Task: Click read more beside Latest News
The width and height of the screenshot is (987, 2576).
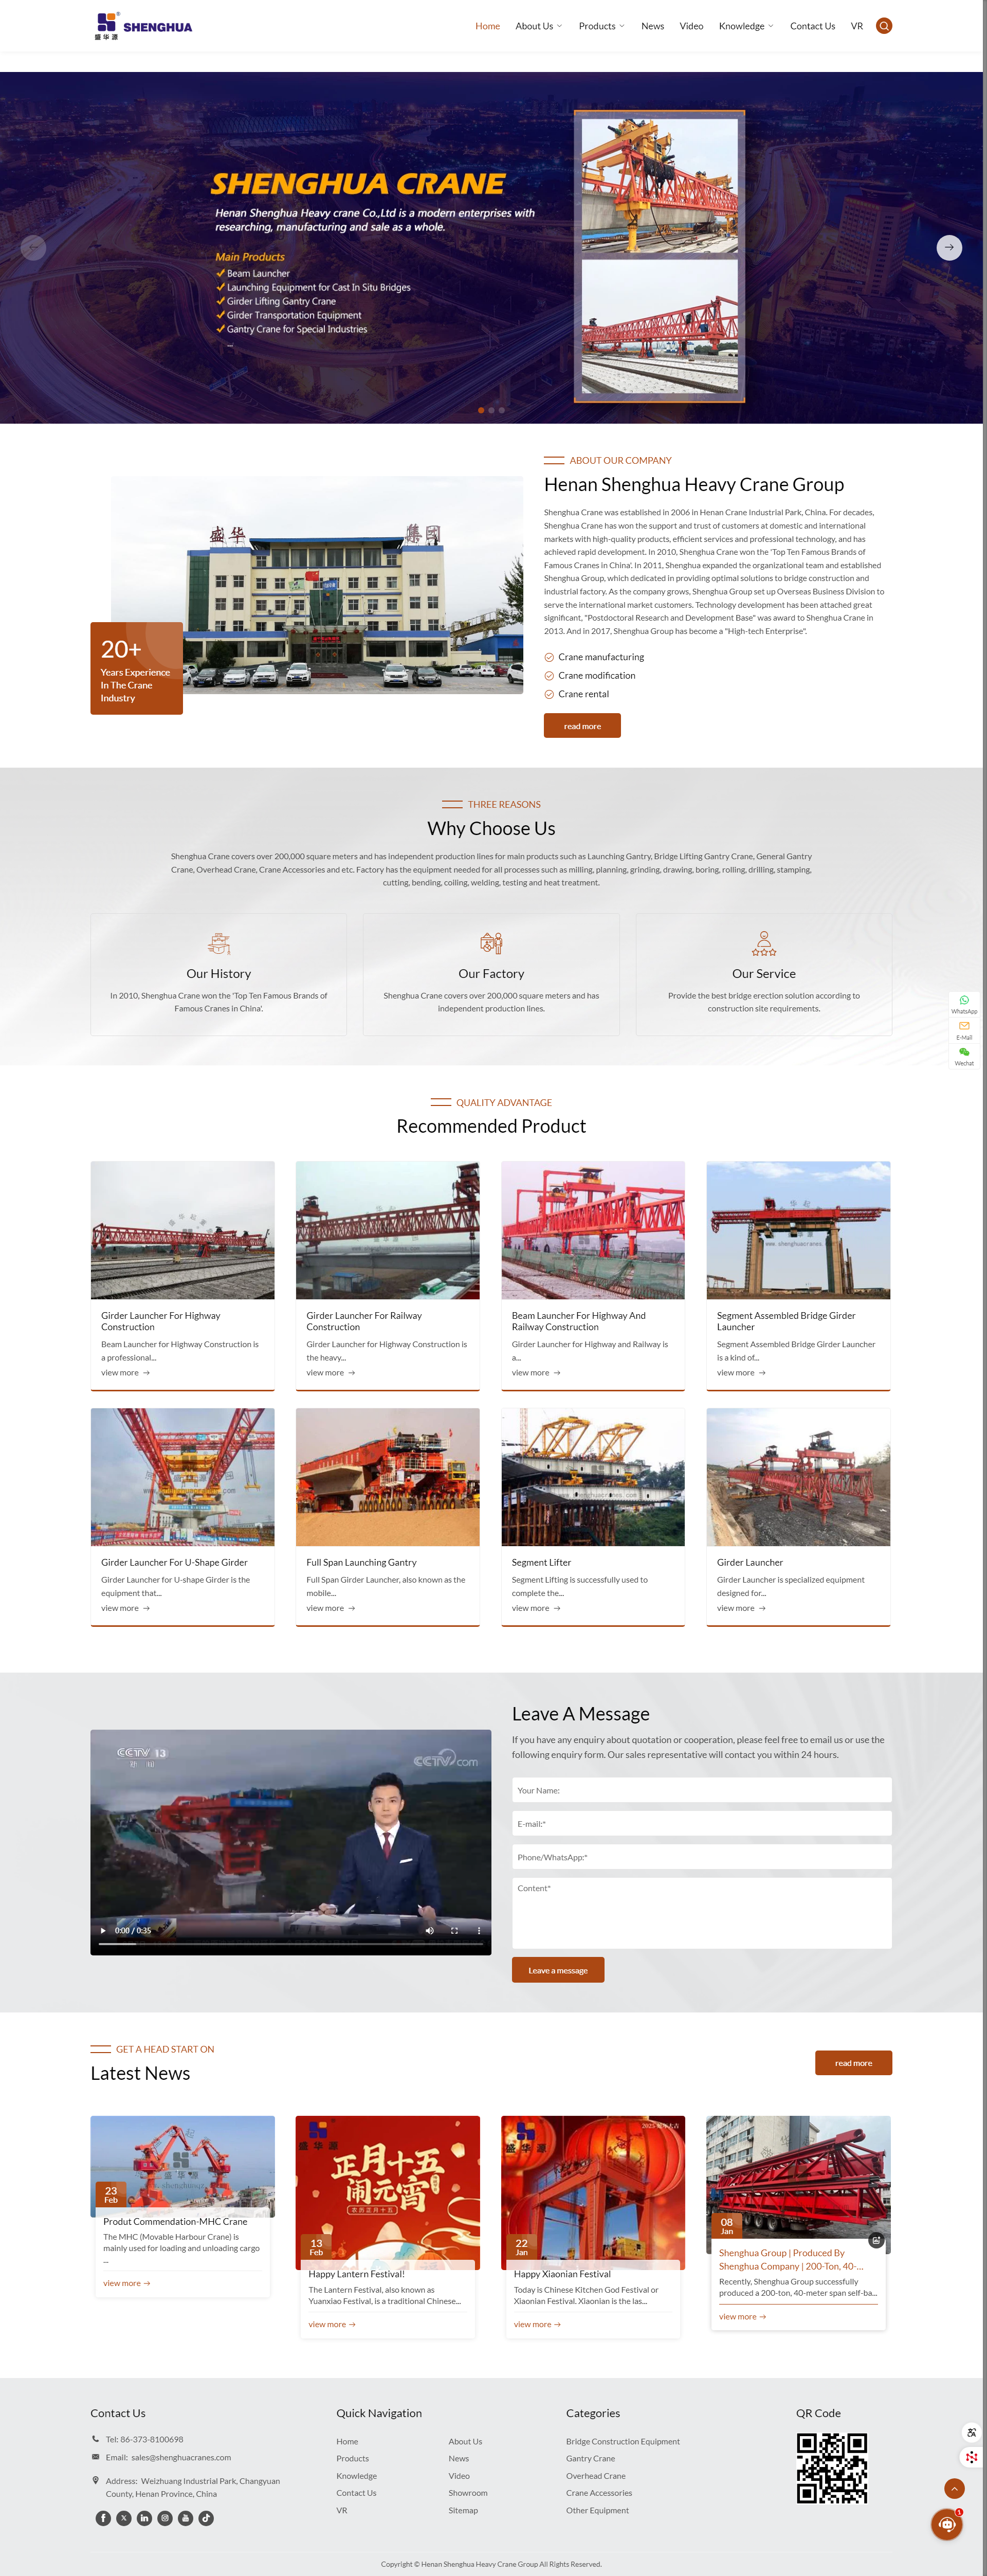Action: (x=853, y=2062)
